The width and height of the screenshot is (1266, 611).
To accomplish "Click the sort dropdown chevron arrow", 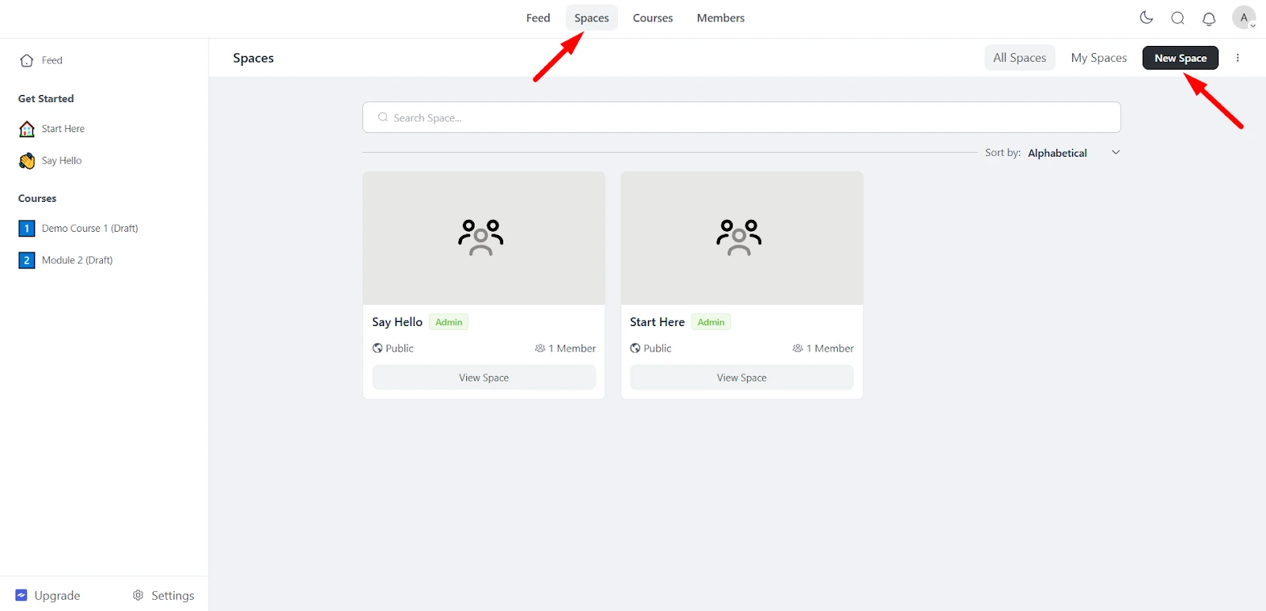I will (x=1116, y=153).
